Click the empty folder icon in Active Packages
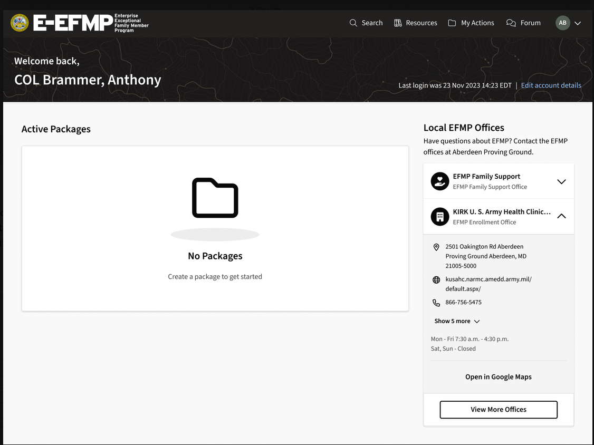 [215, 198]
